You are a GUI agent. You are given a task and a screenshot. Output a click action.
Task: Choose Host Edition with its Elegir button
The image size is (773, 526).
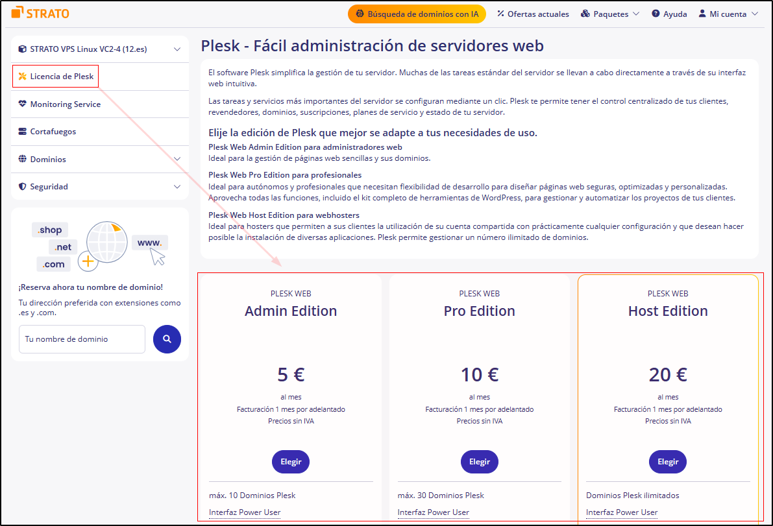(667, 462)
